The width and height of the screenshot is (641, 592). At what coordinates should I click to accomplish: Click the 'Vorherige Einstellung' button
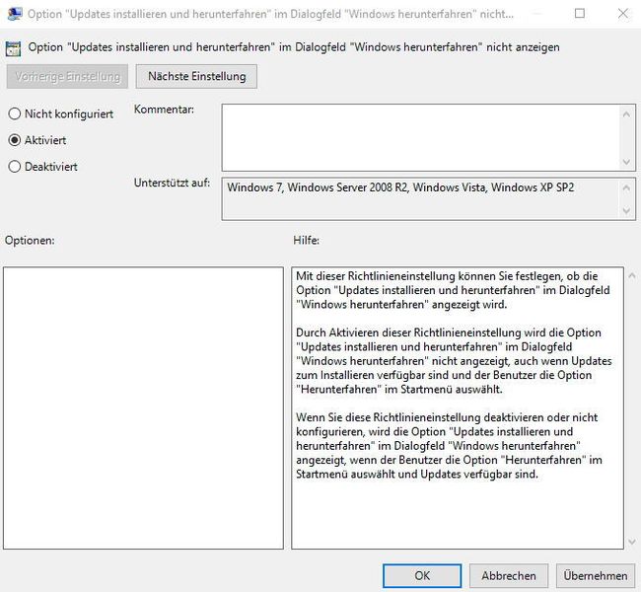pos(67,76)
